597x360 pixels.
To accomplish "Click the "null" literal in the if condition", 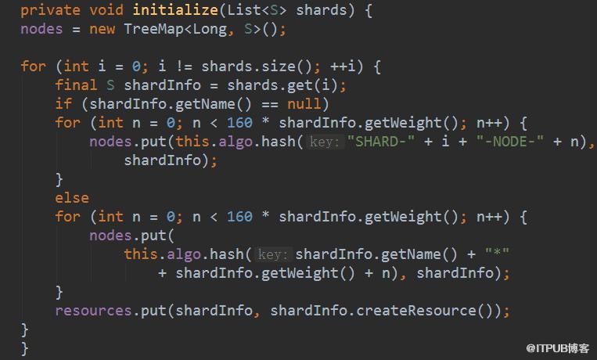I will click(x=304, y=104).
